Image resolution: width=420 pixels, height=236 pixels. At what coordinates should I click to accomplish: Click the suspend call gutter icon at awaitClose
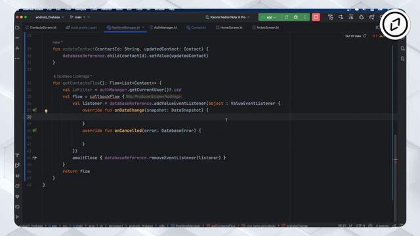(x=35, y=158)
